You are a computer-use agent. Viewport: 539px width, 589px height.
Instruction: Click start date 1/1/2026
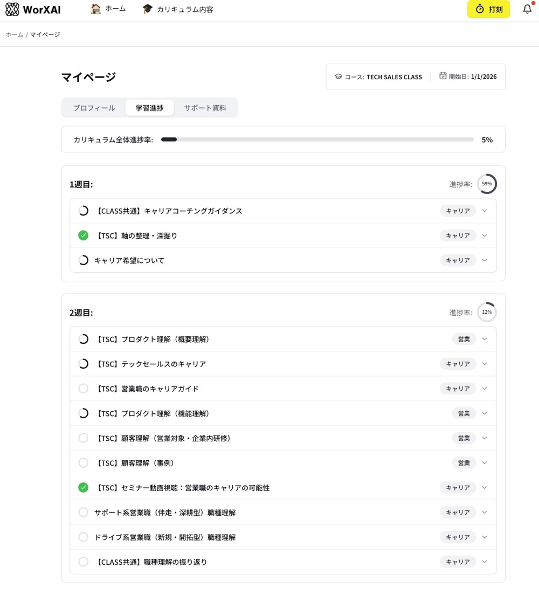(x=484, y=77)
